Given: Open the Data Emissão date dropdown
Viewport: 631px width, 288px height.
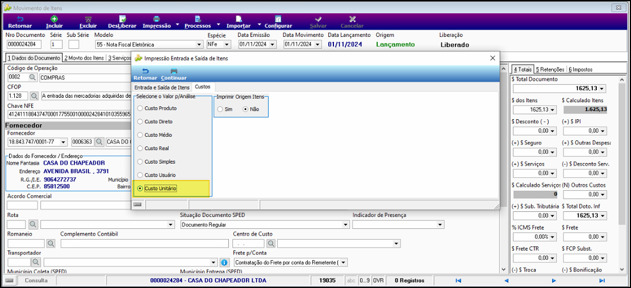Looking at the screenshot, I should [x=273, y=44].
